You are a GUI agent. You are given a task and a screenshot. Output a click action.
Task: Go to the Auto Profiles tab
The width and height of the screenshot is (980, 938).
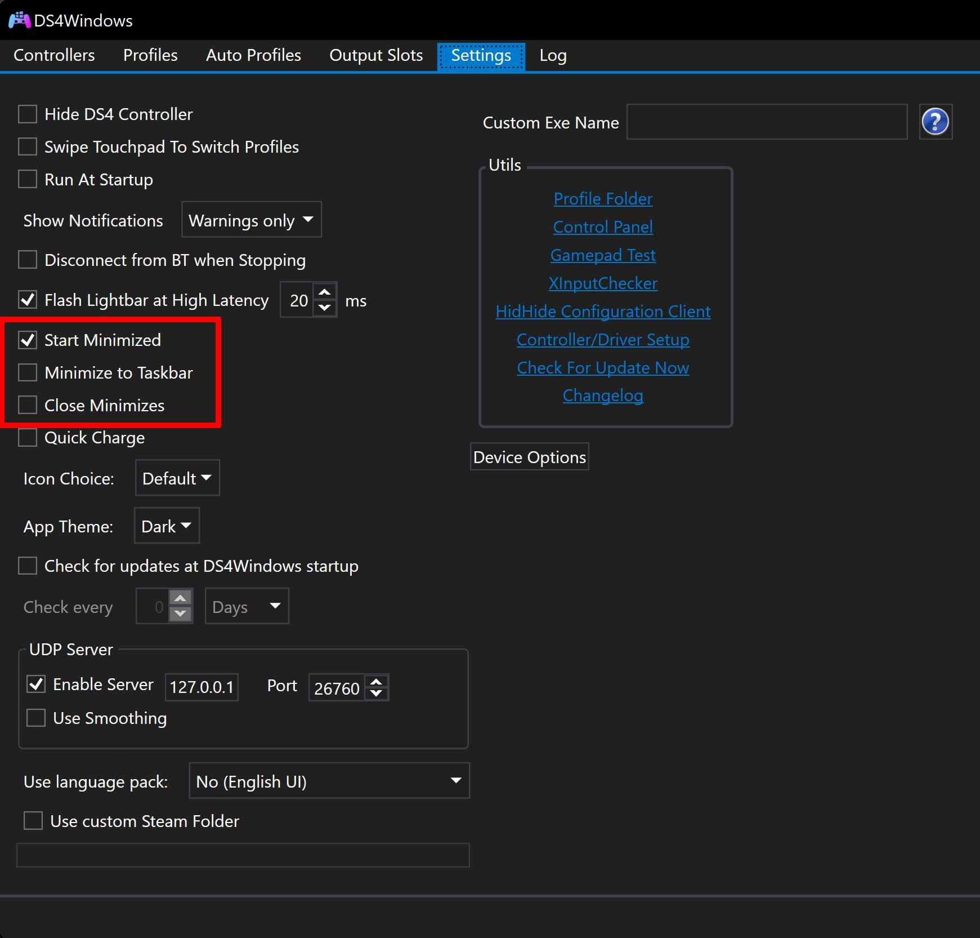(253, 55)
